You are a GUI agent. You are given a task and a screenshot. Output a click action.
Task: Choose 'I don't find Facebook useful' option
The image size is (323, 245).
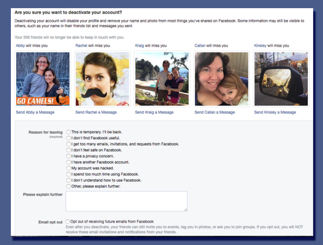click(x=68, y=138)
